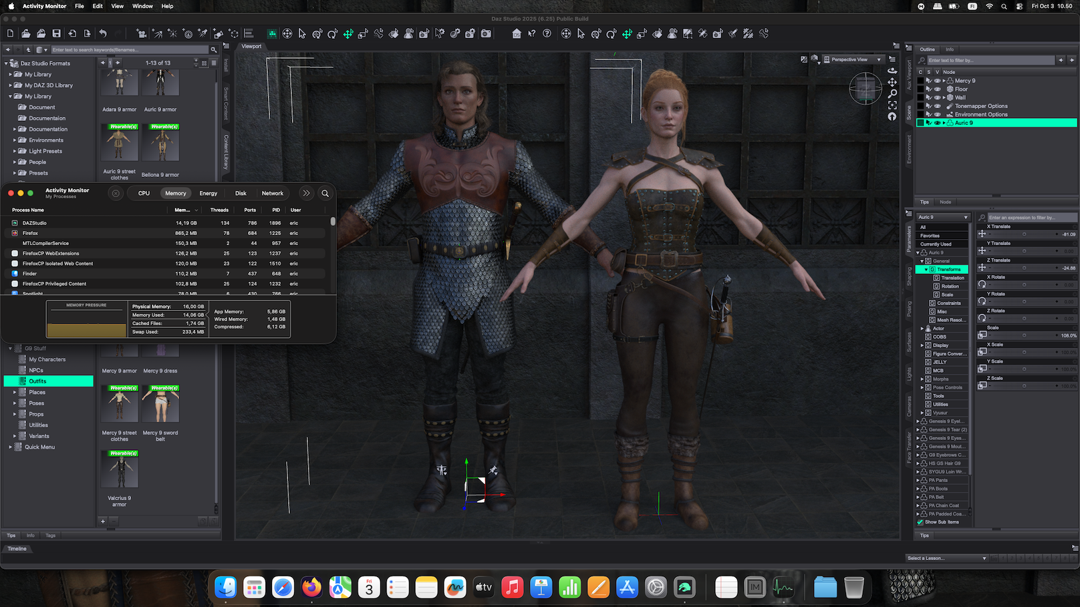
Task: Select the Valcrius 9 armor thumbnail
Action: 120,470
